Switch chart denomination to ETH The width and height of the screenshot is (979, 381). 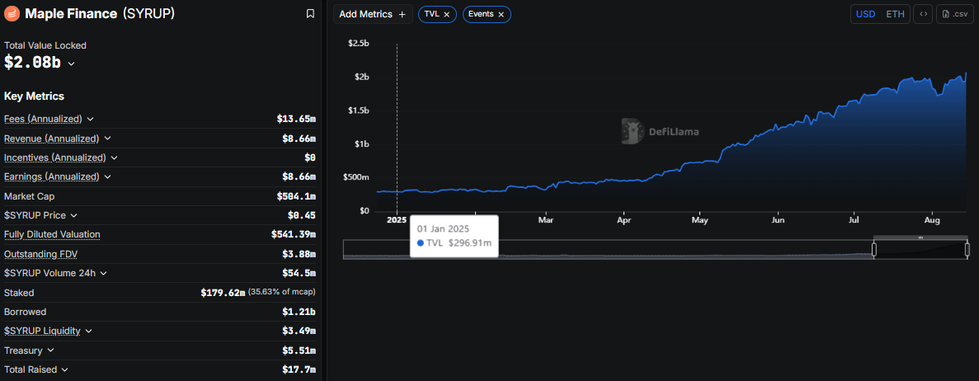pos(895,14)
